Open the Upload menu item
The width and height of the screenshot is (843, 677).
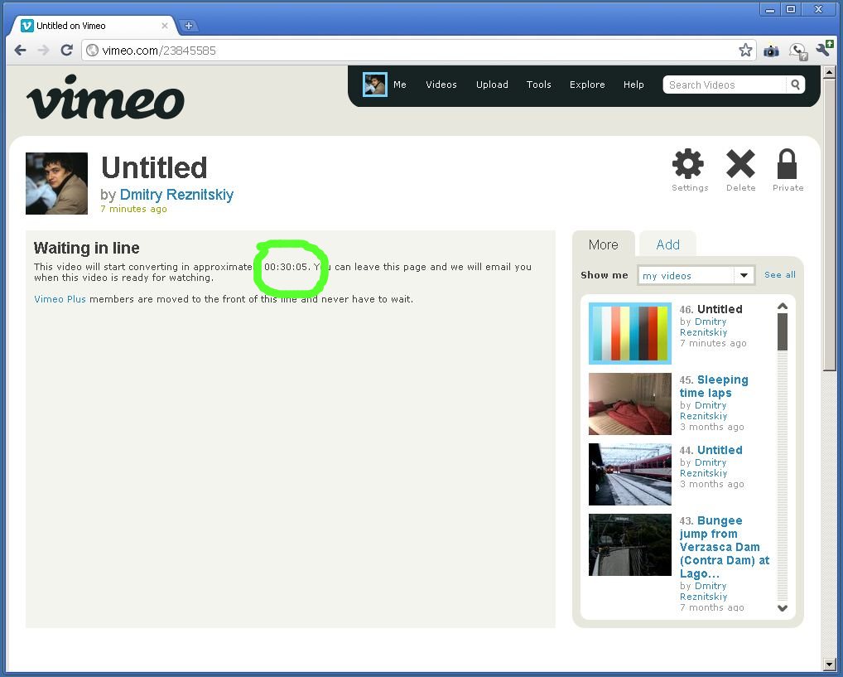click(x=492, y=85)
